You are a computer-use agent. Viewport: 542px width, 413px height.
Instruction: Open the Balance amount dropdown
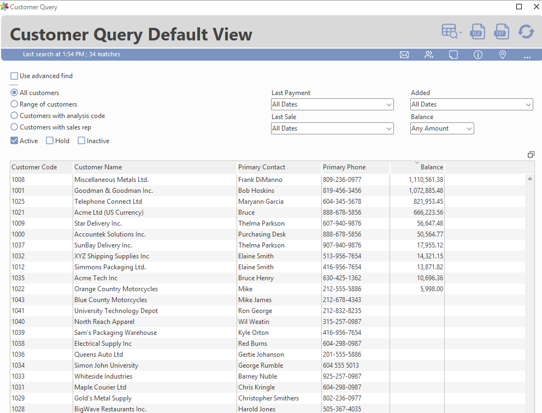(x=442, y=128)
